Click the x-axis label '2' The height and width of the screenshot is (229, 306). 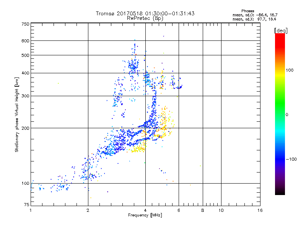88,210
